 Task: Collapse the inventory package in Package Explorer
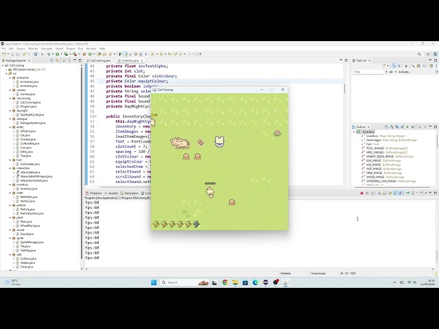pos(10,184)
